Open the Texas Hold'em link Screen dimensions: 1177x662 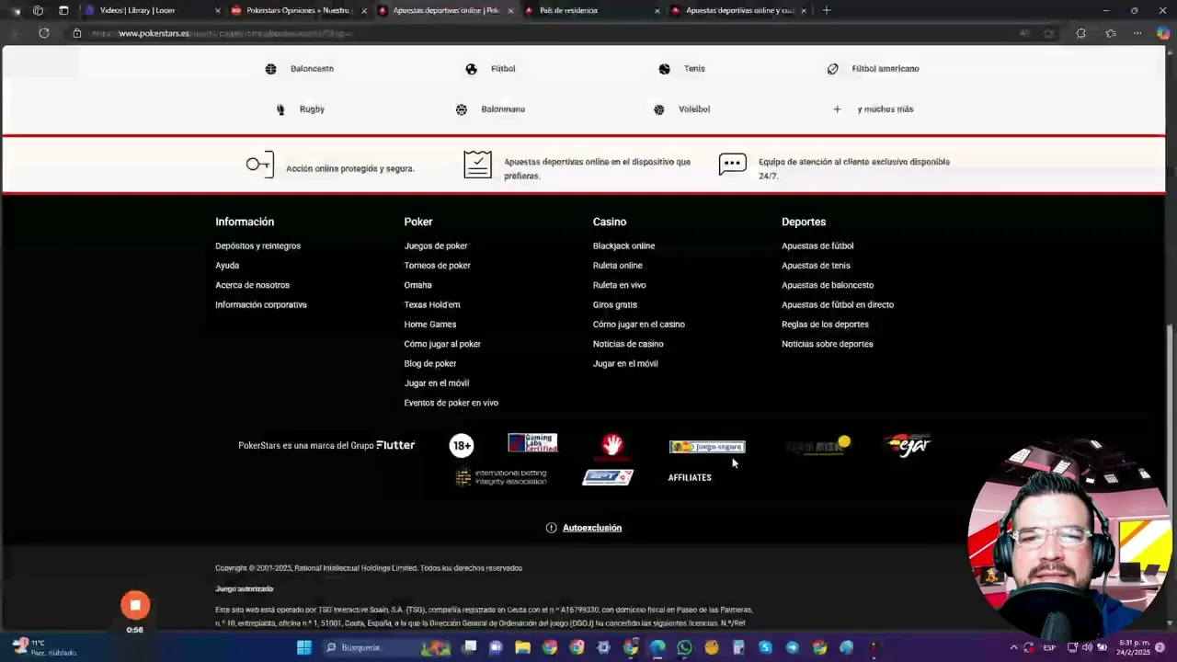[432, 305]
